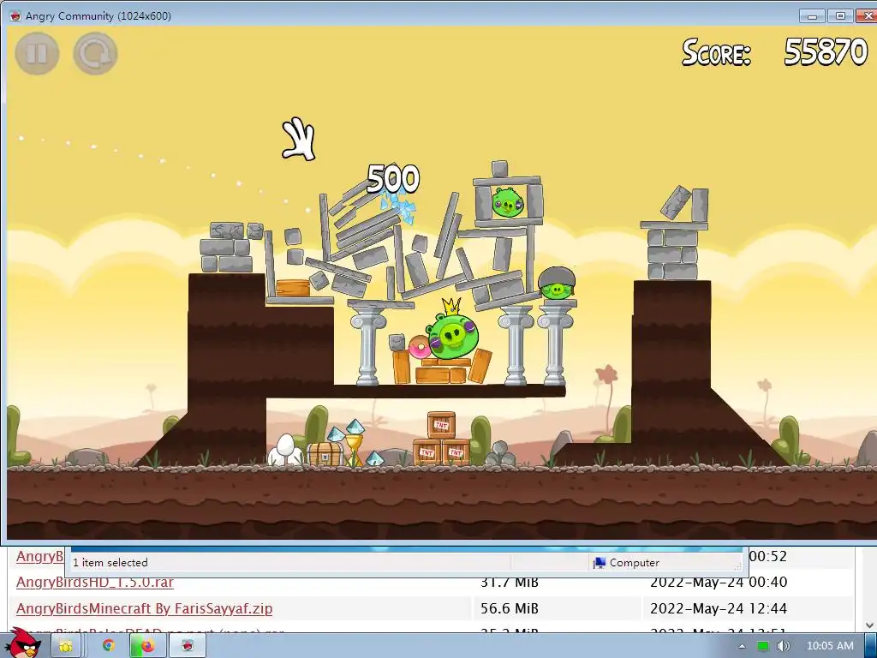Show hidden tray icons arrow

[742, 646]
